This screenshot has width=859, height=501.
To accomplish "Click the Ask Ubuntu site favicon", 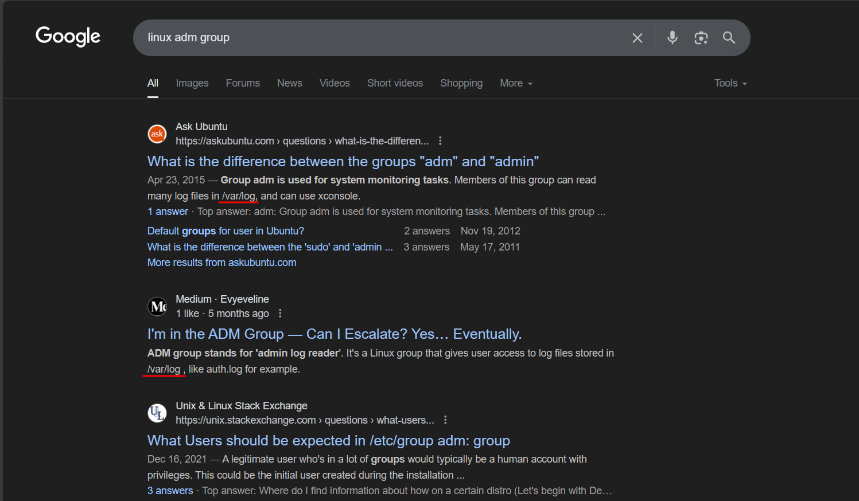I will click(x=157, y=134).
